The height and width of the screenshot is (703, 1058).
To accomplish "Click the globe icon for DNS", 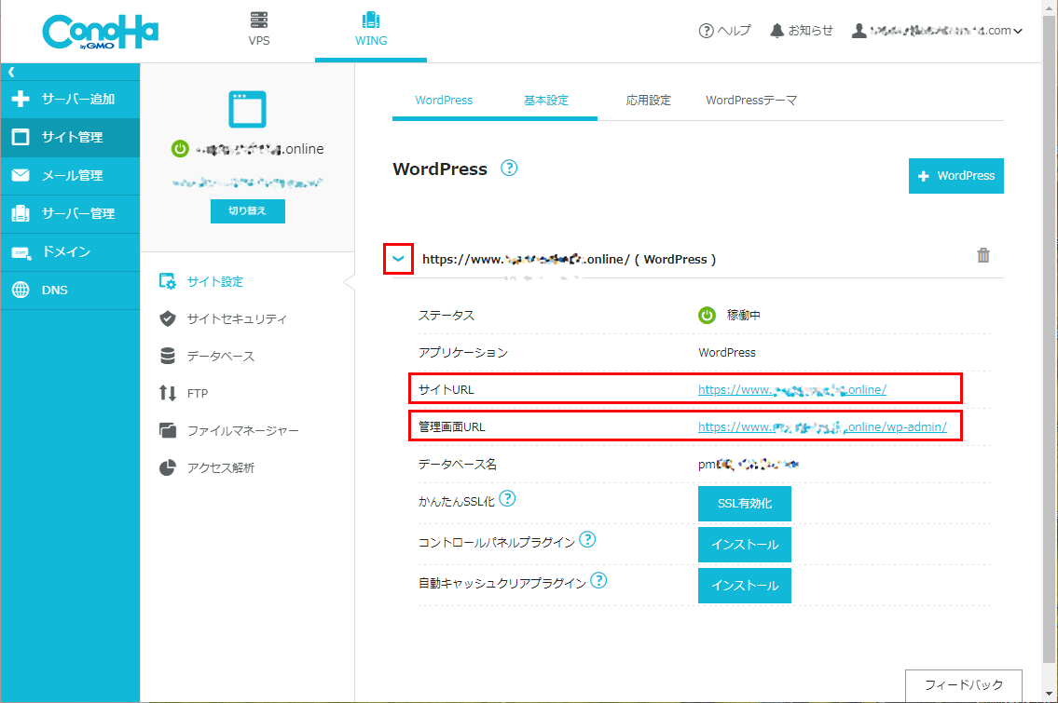I will pos(21,290).
